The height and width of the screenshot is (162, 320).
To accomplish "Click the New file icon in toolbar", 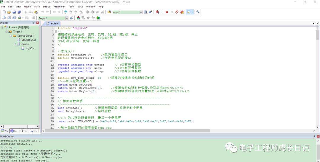I will 4,12.
